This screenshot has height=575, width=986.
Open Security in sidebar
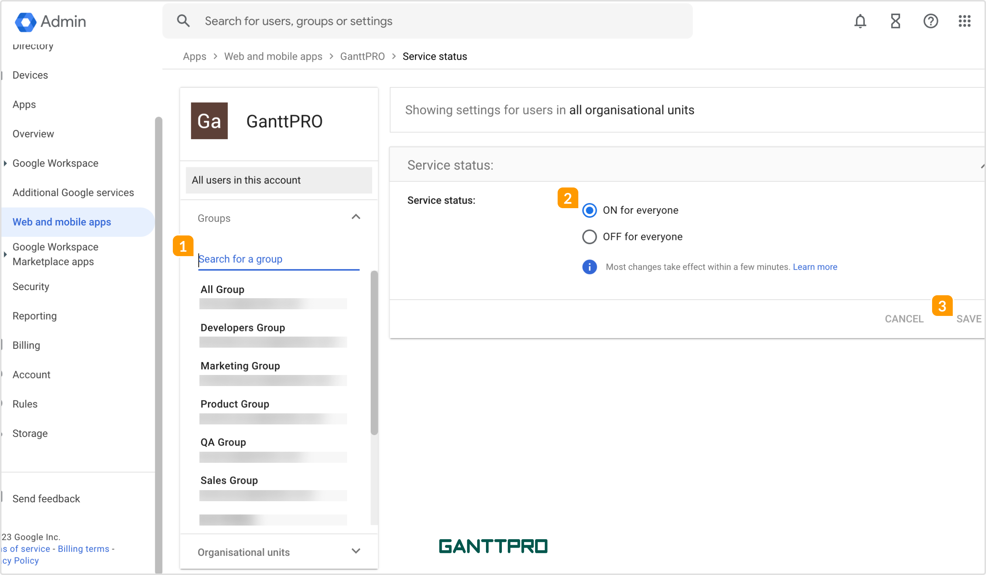[31, 287]
